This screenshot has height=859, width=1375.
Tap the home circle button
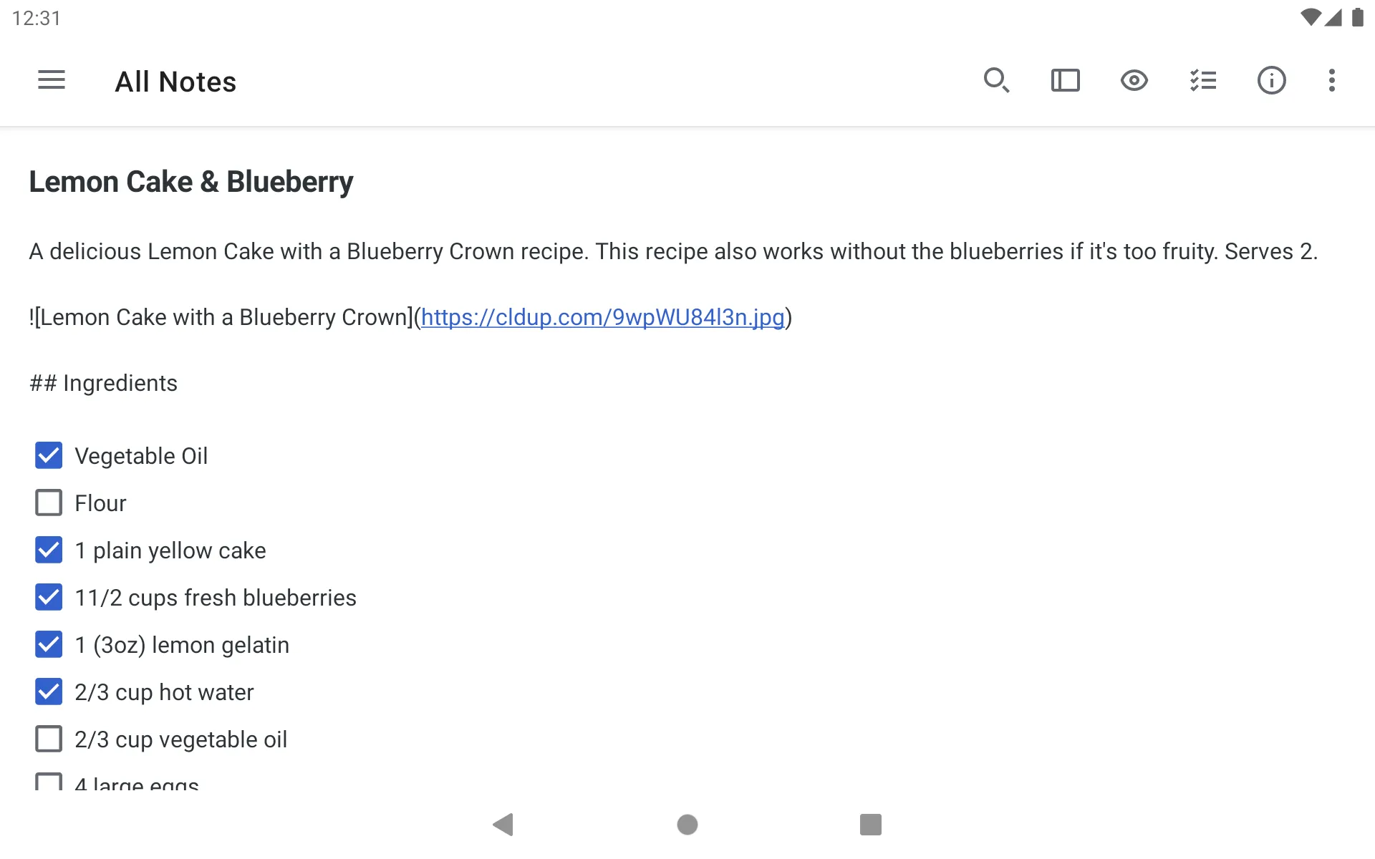687,824
